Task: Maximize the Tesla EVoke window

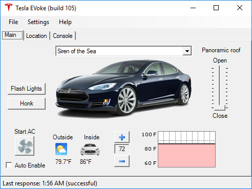Action: (x=216, y=8)
